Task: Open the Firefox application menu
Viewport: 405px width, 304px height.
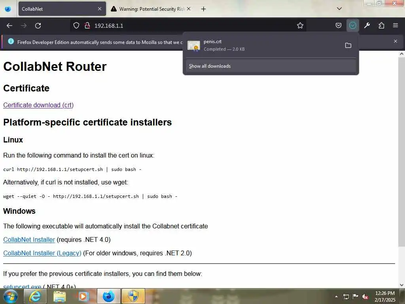Action: coord(396,25)
